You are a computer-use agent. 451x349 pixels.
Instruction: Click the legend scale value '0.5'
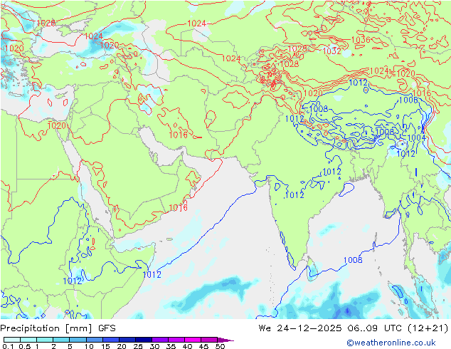tap(24, 346)
